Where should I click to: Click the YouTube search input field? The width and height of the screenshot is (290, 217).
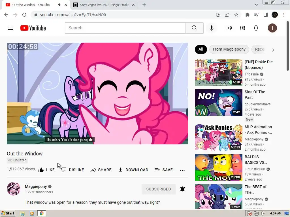point(125,28)
